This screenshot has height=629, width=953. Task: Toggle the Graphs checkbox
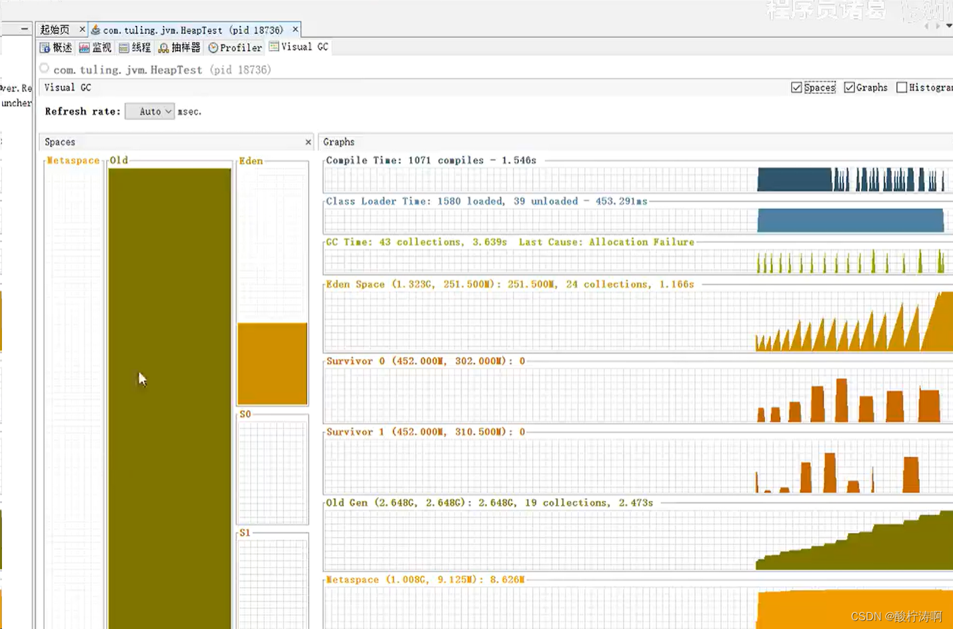[849, 87]
